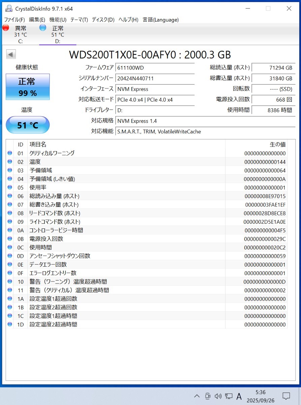Click the rotation rate value ---- (SSD)
The width and height of the screenshot is (301, 405).
273,89
